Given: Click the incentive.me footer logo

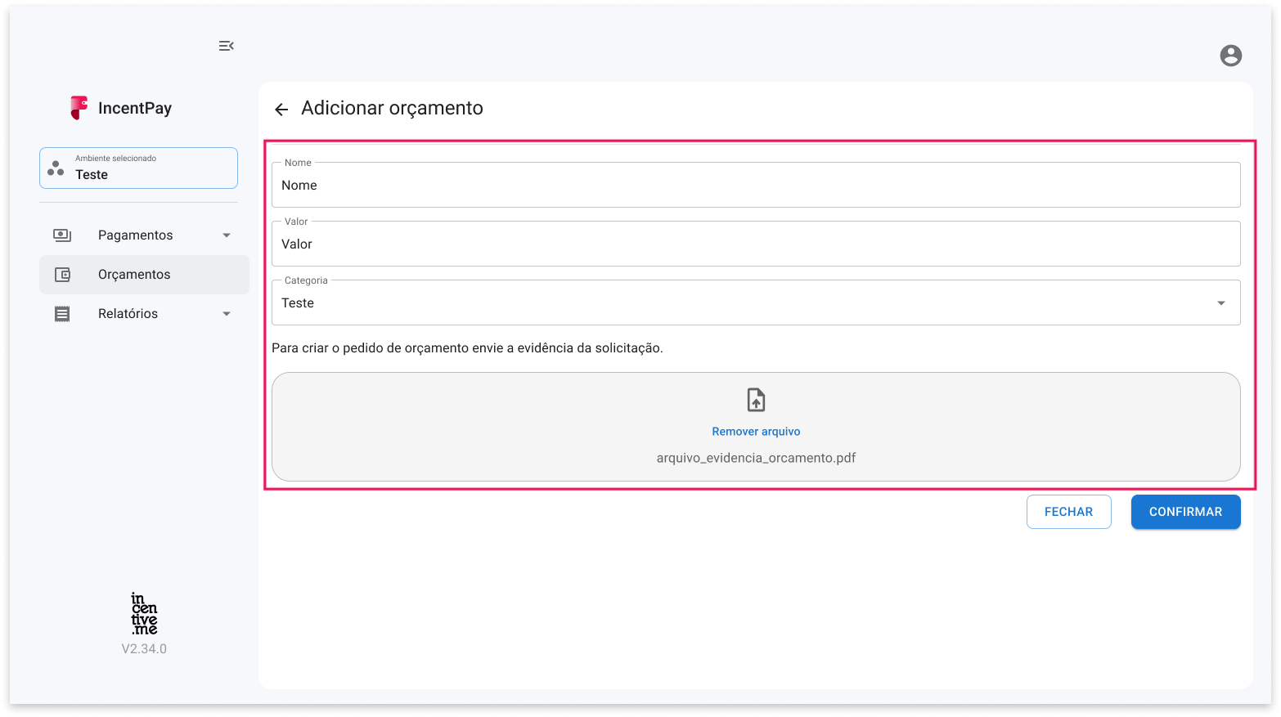Looking at the screenshot, I should pyautogui.click(x=144, y=614).
